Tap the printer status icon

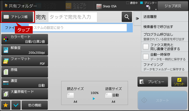coord(148,7)
